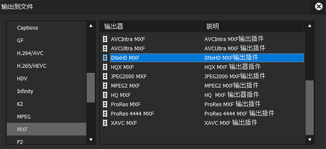
Task: Click the film icon beside MPEG2 MXF
Action: (106, 86)
